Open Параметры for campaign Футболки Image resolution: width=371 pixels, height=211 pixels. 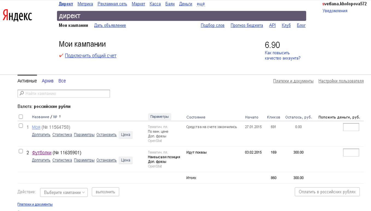[x=84, y=160]
